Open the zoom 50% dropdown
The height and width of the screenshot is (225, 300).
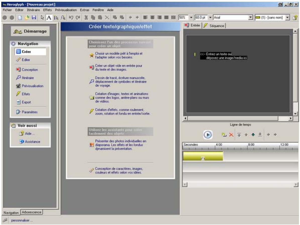point(191,18)
